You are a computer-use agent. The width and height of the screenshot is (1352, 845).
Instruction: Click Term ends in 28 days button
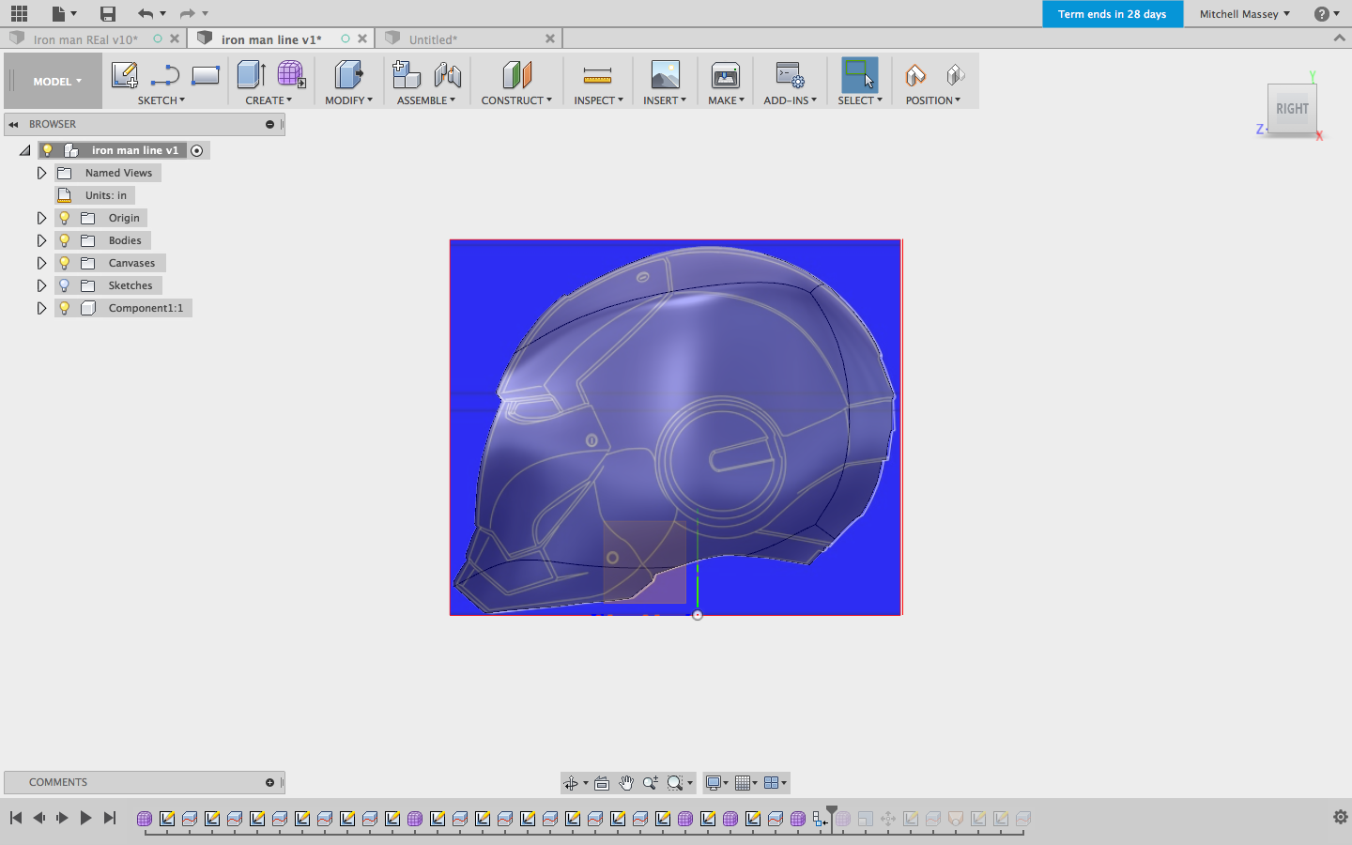1113,13
